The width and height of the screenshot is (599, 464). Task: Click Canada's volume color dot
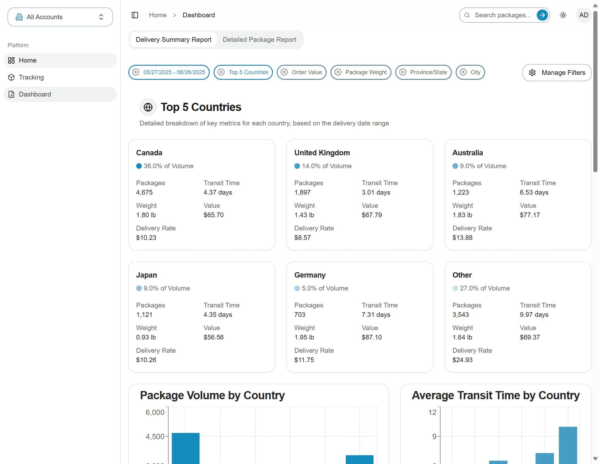tap(139, 166)
